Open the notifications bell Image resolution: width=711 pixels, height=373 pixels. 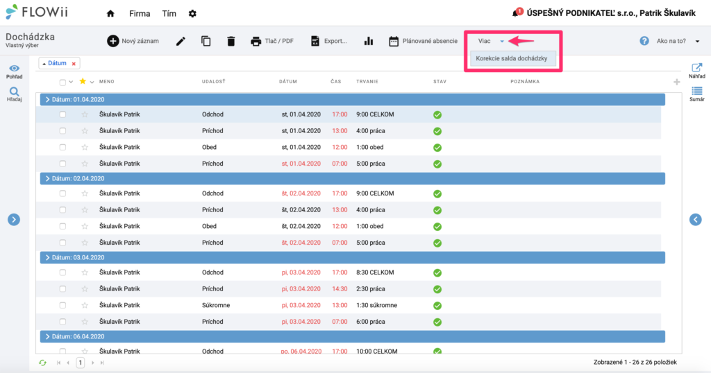[516, 13]
